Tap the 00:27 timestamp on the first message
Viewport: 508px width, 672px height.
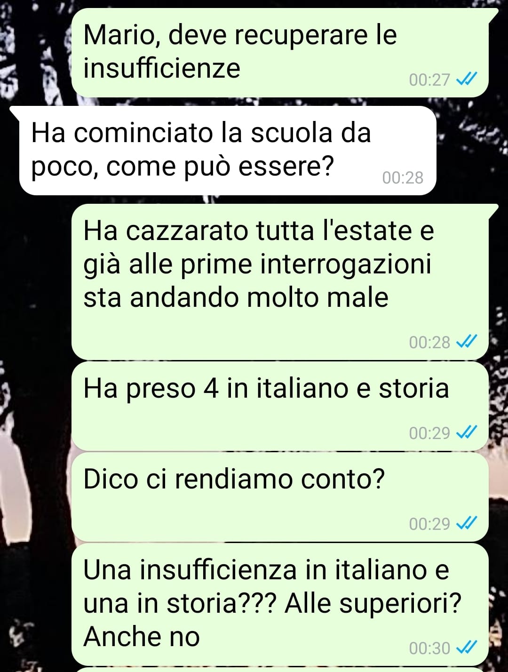[429, 80]
